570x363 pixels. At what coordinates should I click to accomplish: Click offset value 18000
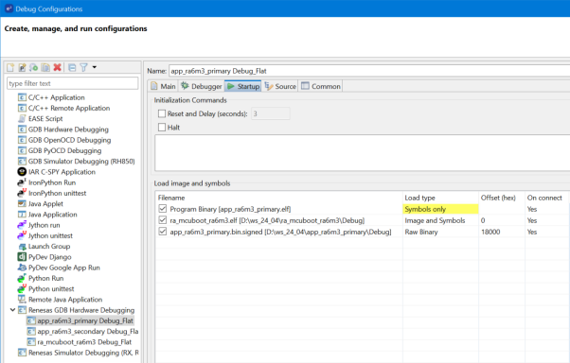click(490, 232)
